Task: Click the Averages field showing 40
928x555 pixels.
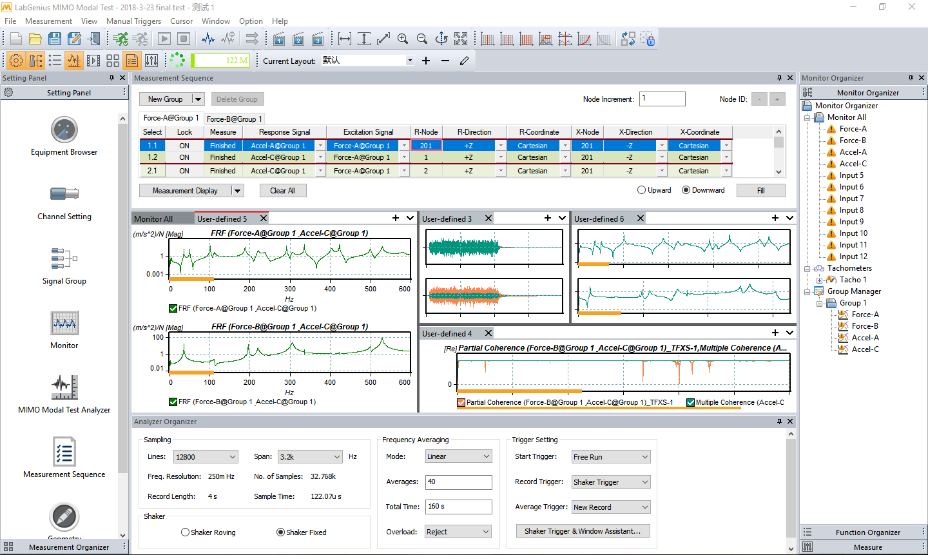Action: [459, 482]
